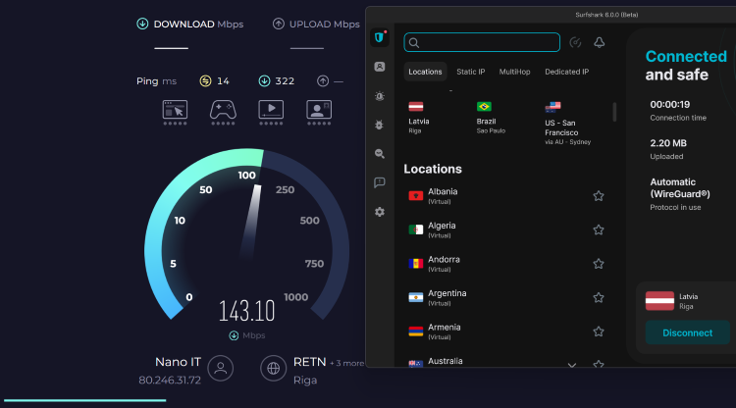The height and width of the screenshot is (408, 736).
Task: Click the 00:00:19 connection time value
Action: point(670,104)
